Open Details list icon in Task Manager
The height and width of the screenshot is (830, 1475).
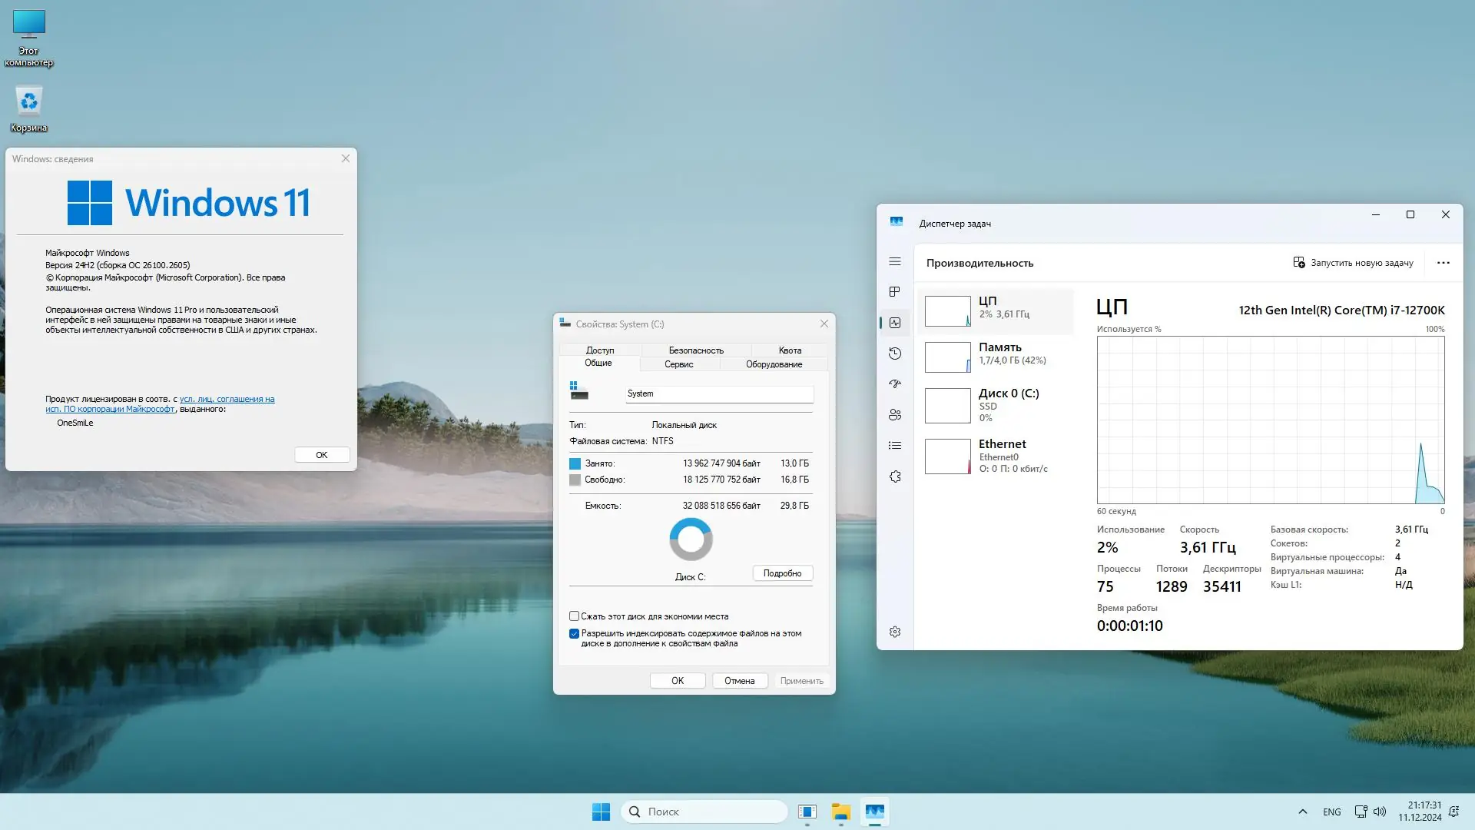(895, 446)
